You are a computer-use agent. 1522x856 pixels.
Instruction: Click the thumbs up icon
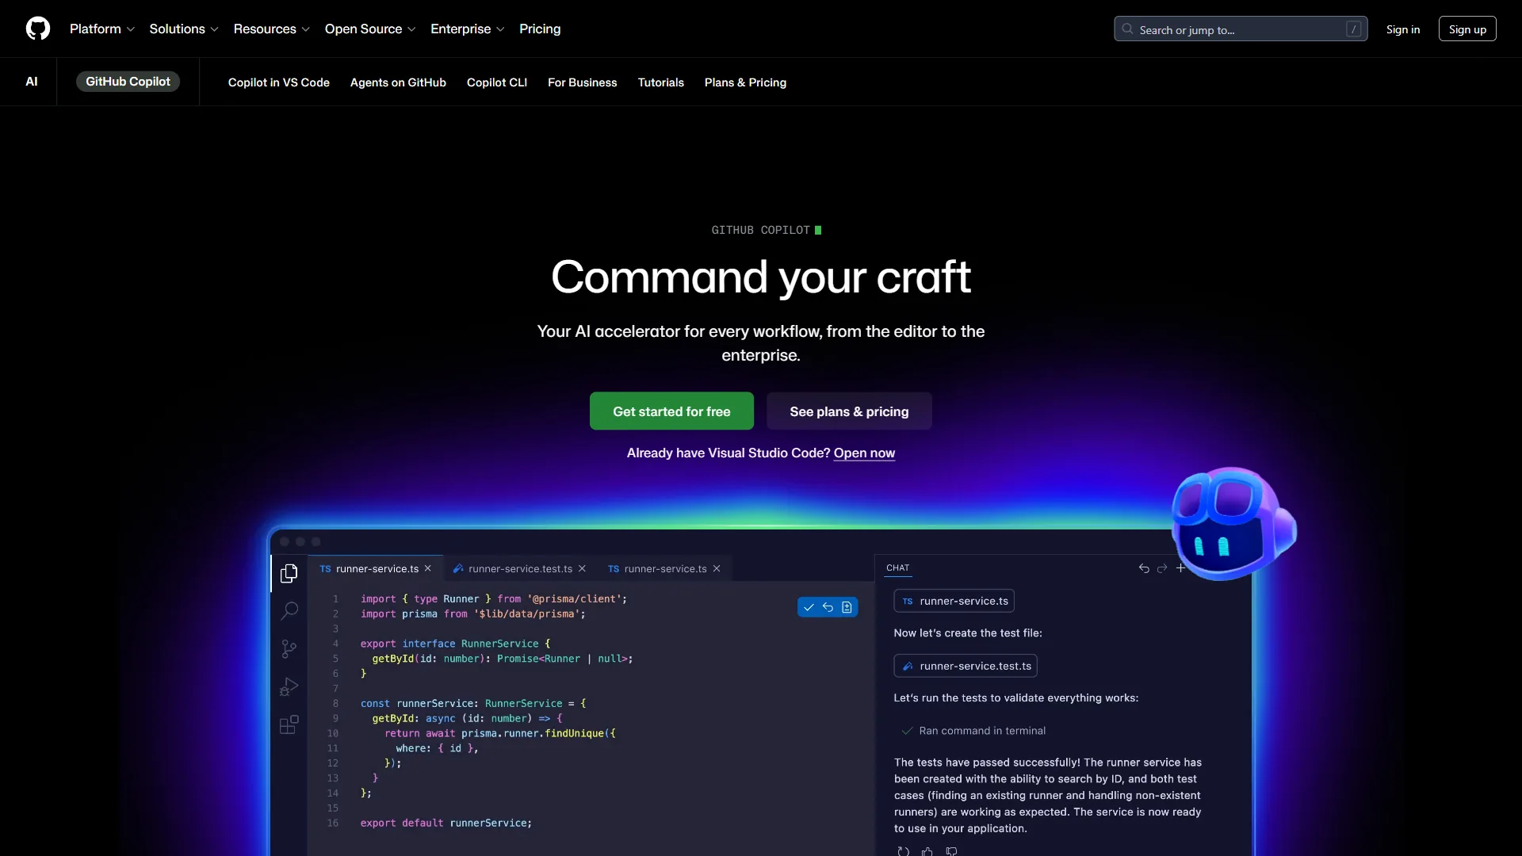click(x=927, y=851)
